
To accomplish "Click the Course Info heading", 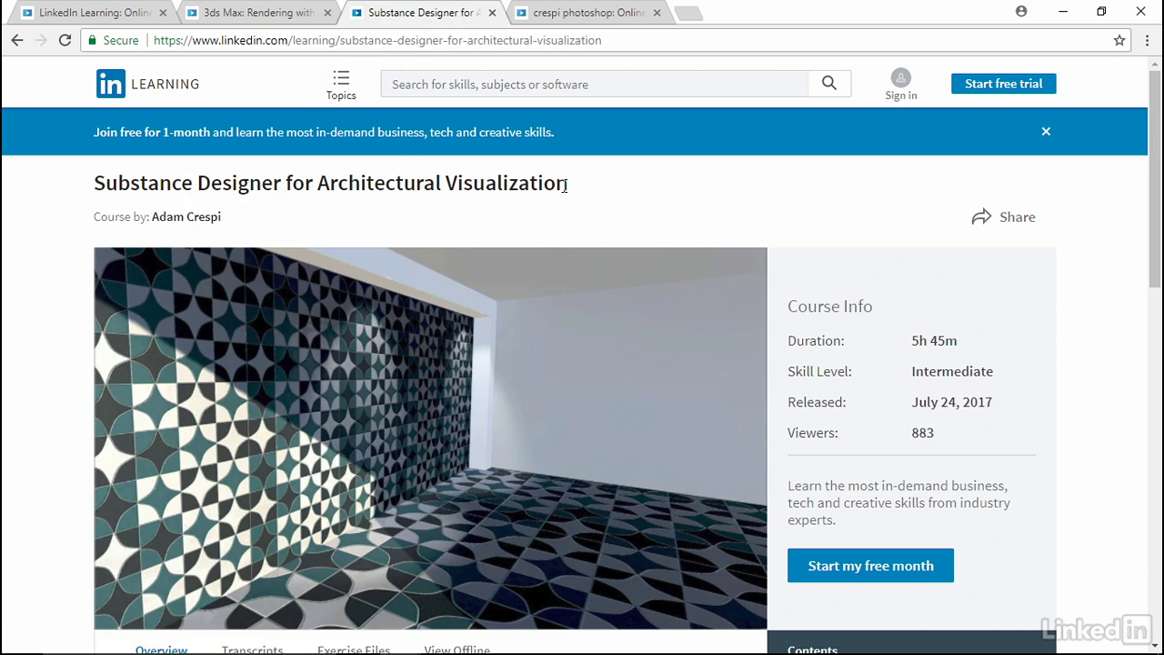I will [x=829, y=307].
